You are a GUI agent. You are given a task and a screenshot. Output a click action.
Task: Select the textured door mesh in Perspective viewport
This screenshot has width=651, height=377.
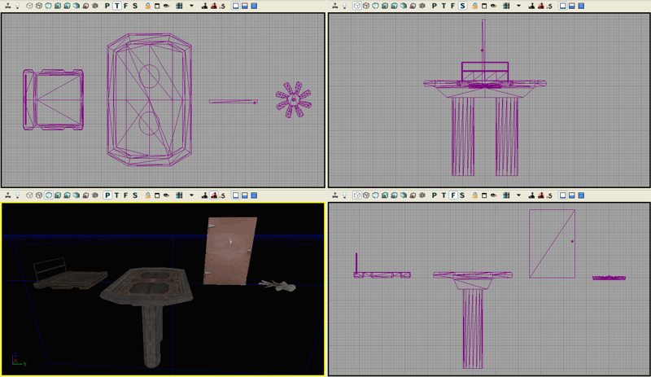[x=230, y=251]
